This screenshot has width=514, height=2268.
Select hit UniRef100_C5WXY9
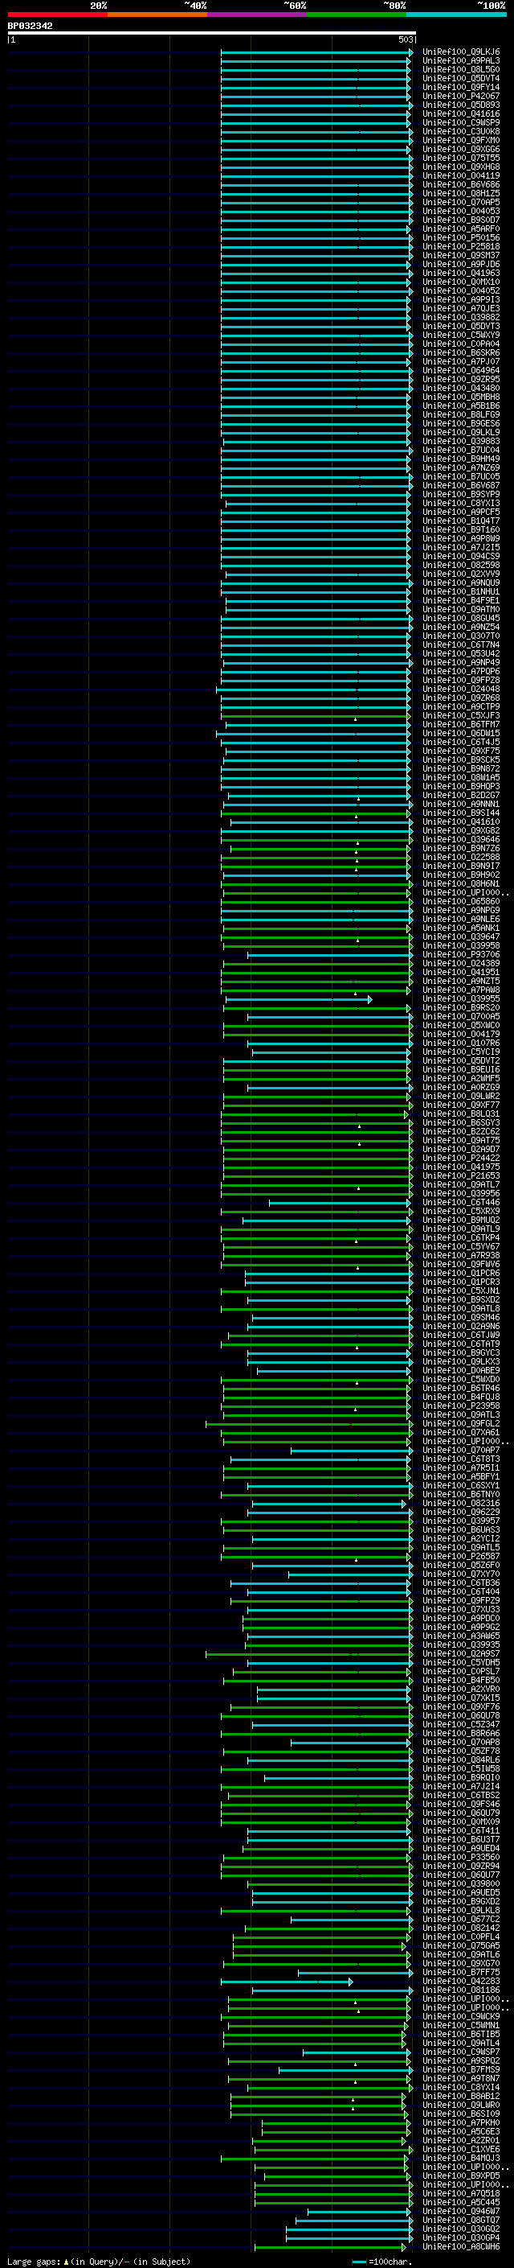(461, 335)
